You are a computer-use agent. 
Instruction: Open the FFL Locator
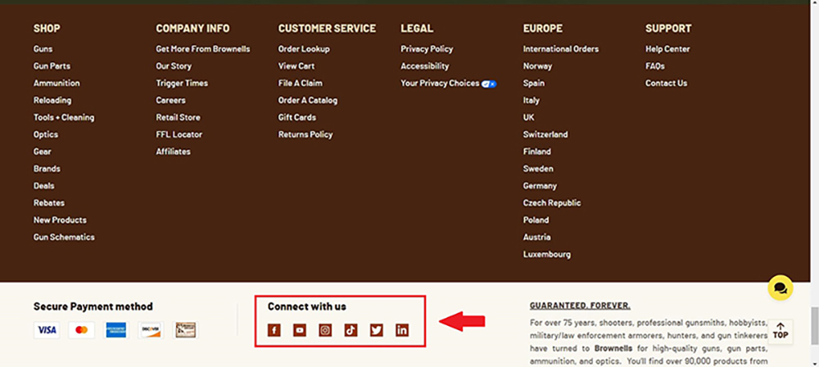pyautogui.click(x=179, y=134)
